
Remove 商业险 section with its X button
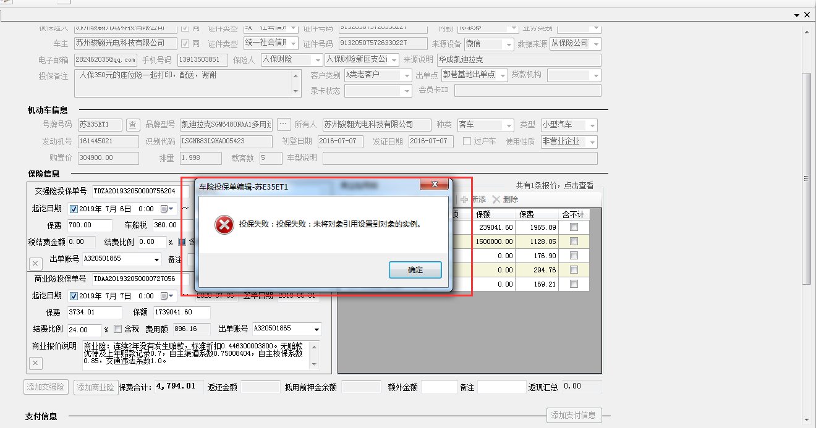pyautogui.click(x=35, y=363)
